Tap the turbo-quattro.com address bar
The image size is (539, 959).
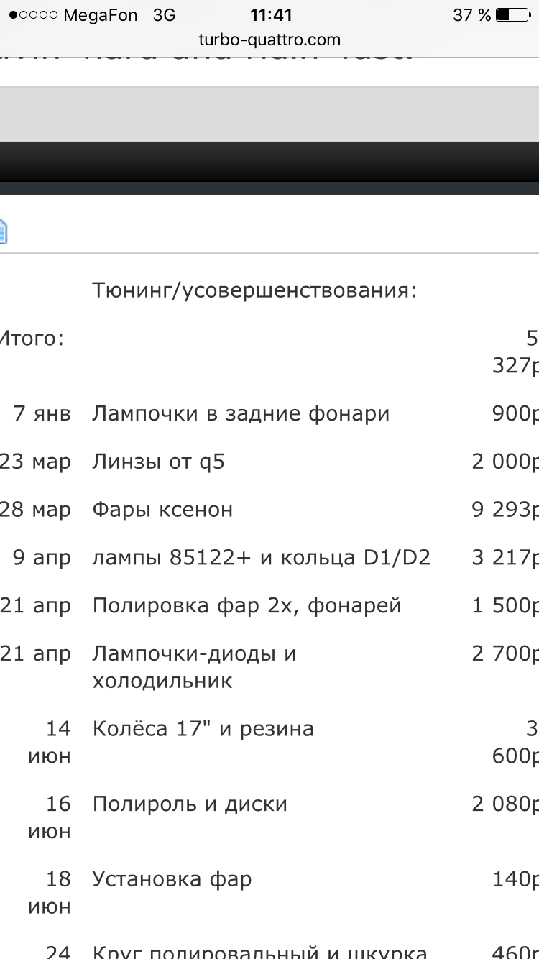tap(269, 40)
